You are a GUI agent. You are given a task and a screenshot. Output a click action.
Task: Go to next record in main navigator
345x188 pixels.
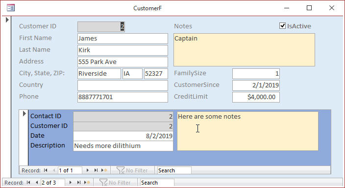coord(71,183)
